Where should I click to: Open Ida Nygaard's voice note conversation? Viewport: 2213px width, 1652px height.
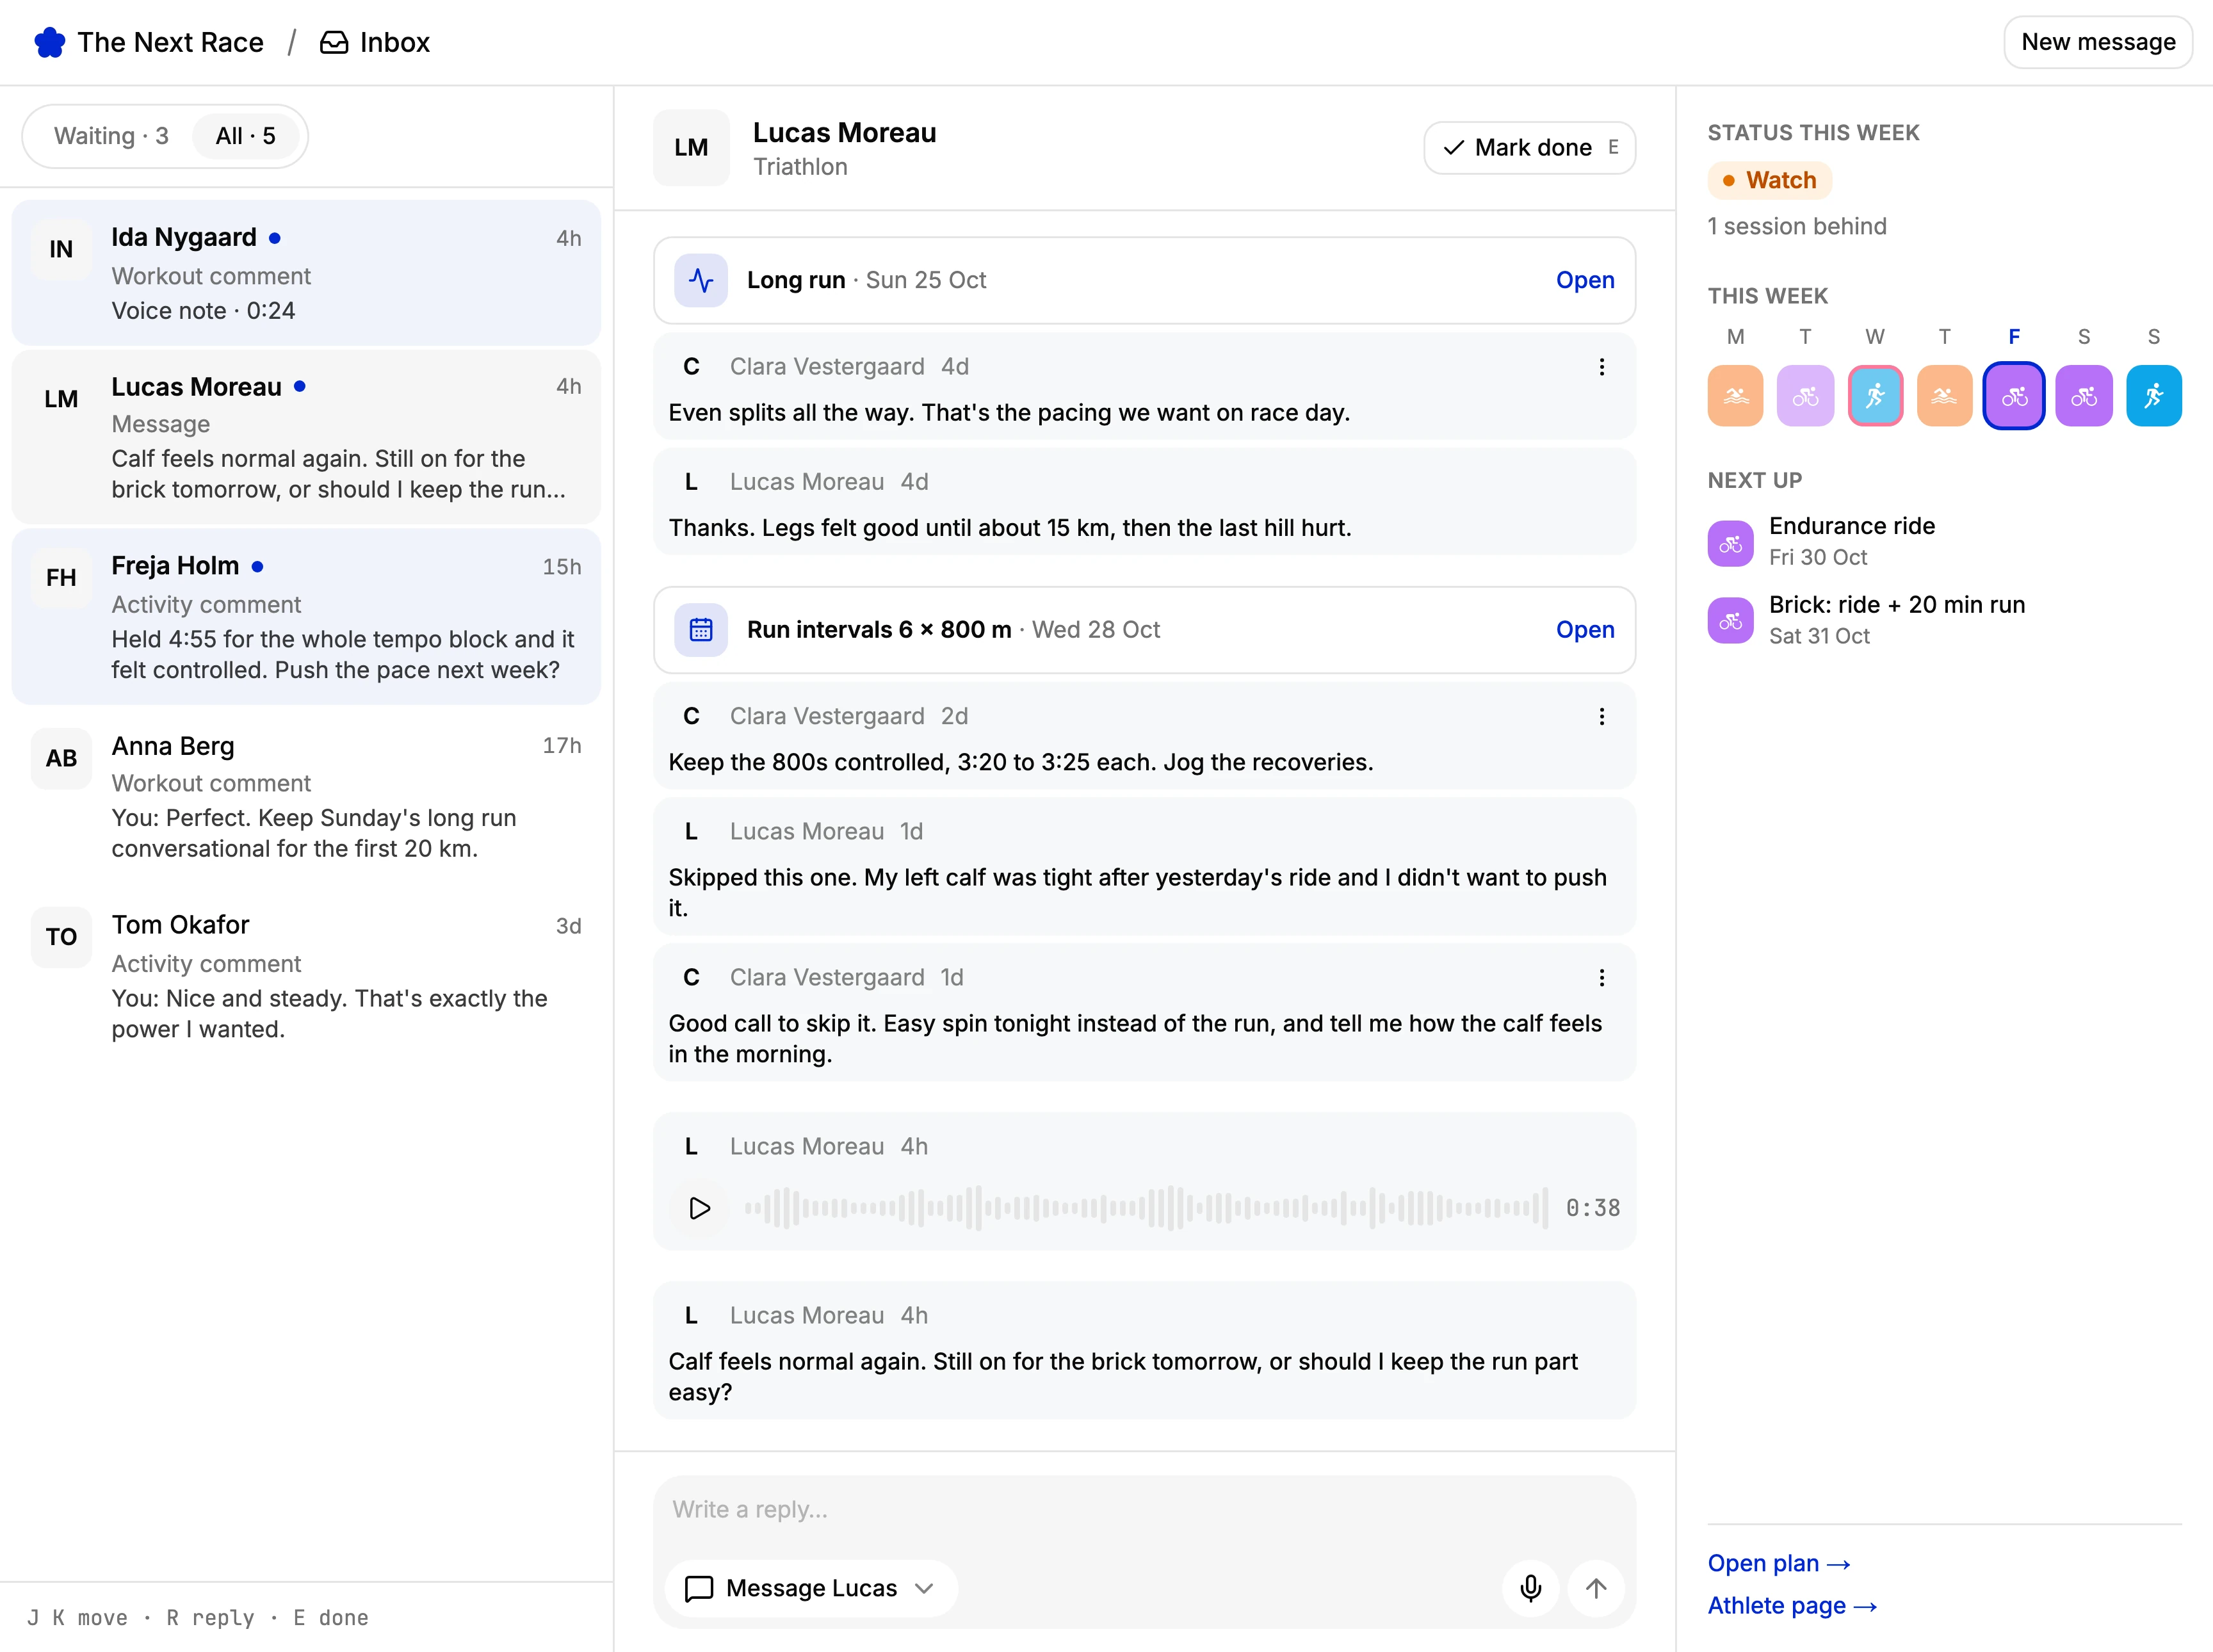tap(306, 273)
